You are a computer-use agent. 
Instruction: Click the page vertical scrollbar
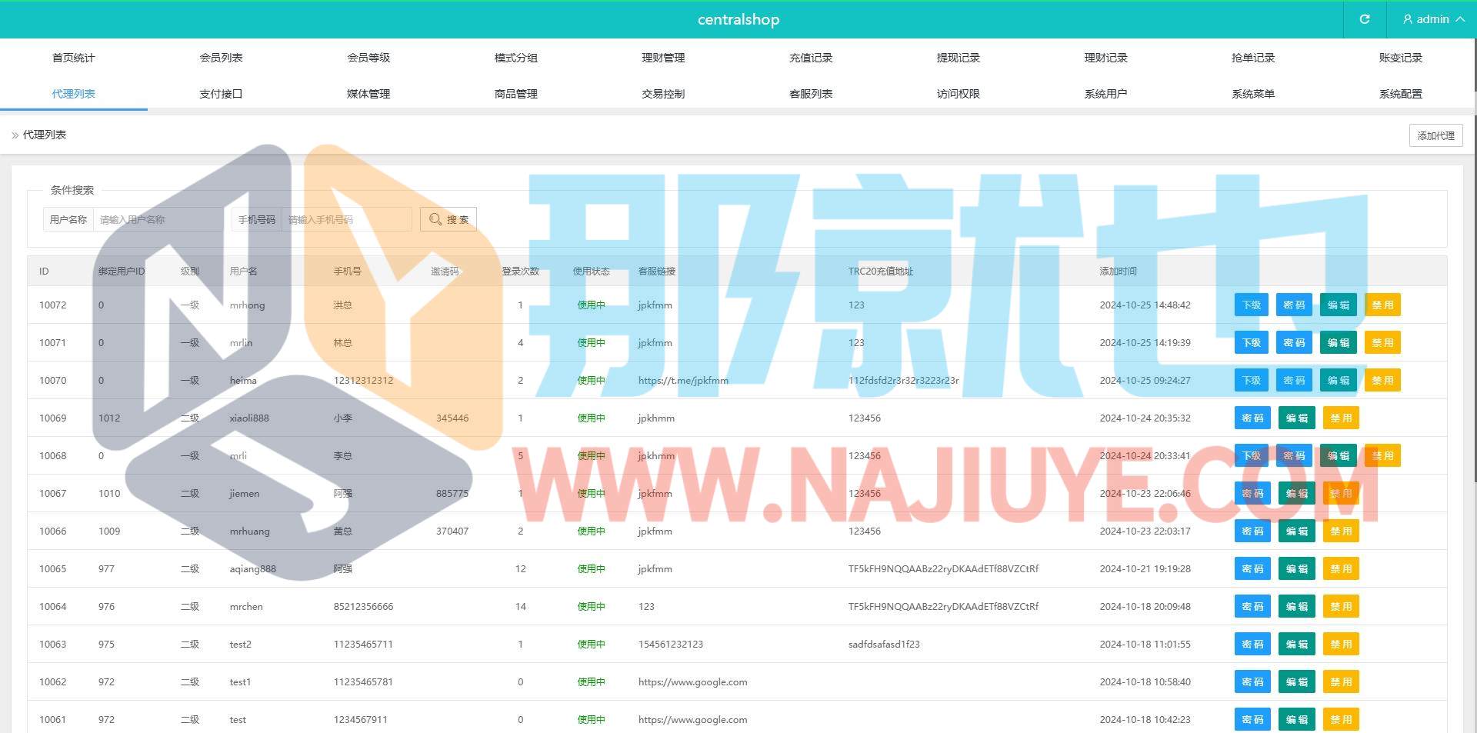coord(1473,308)
